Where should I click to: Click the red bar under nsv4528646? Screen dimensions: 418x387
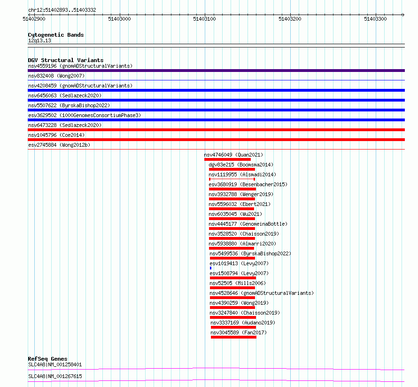click(233, 298)
